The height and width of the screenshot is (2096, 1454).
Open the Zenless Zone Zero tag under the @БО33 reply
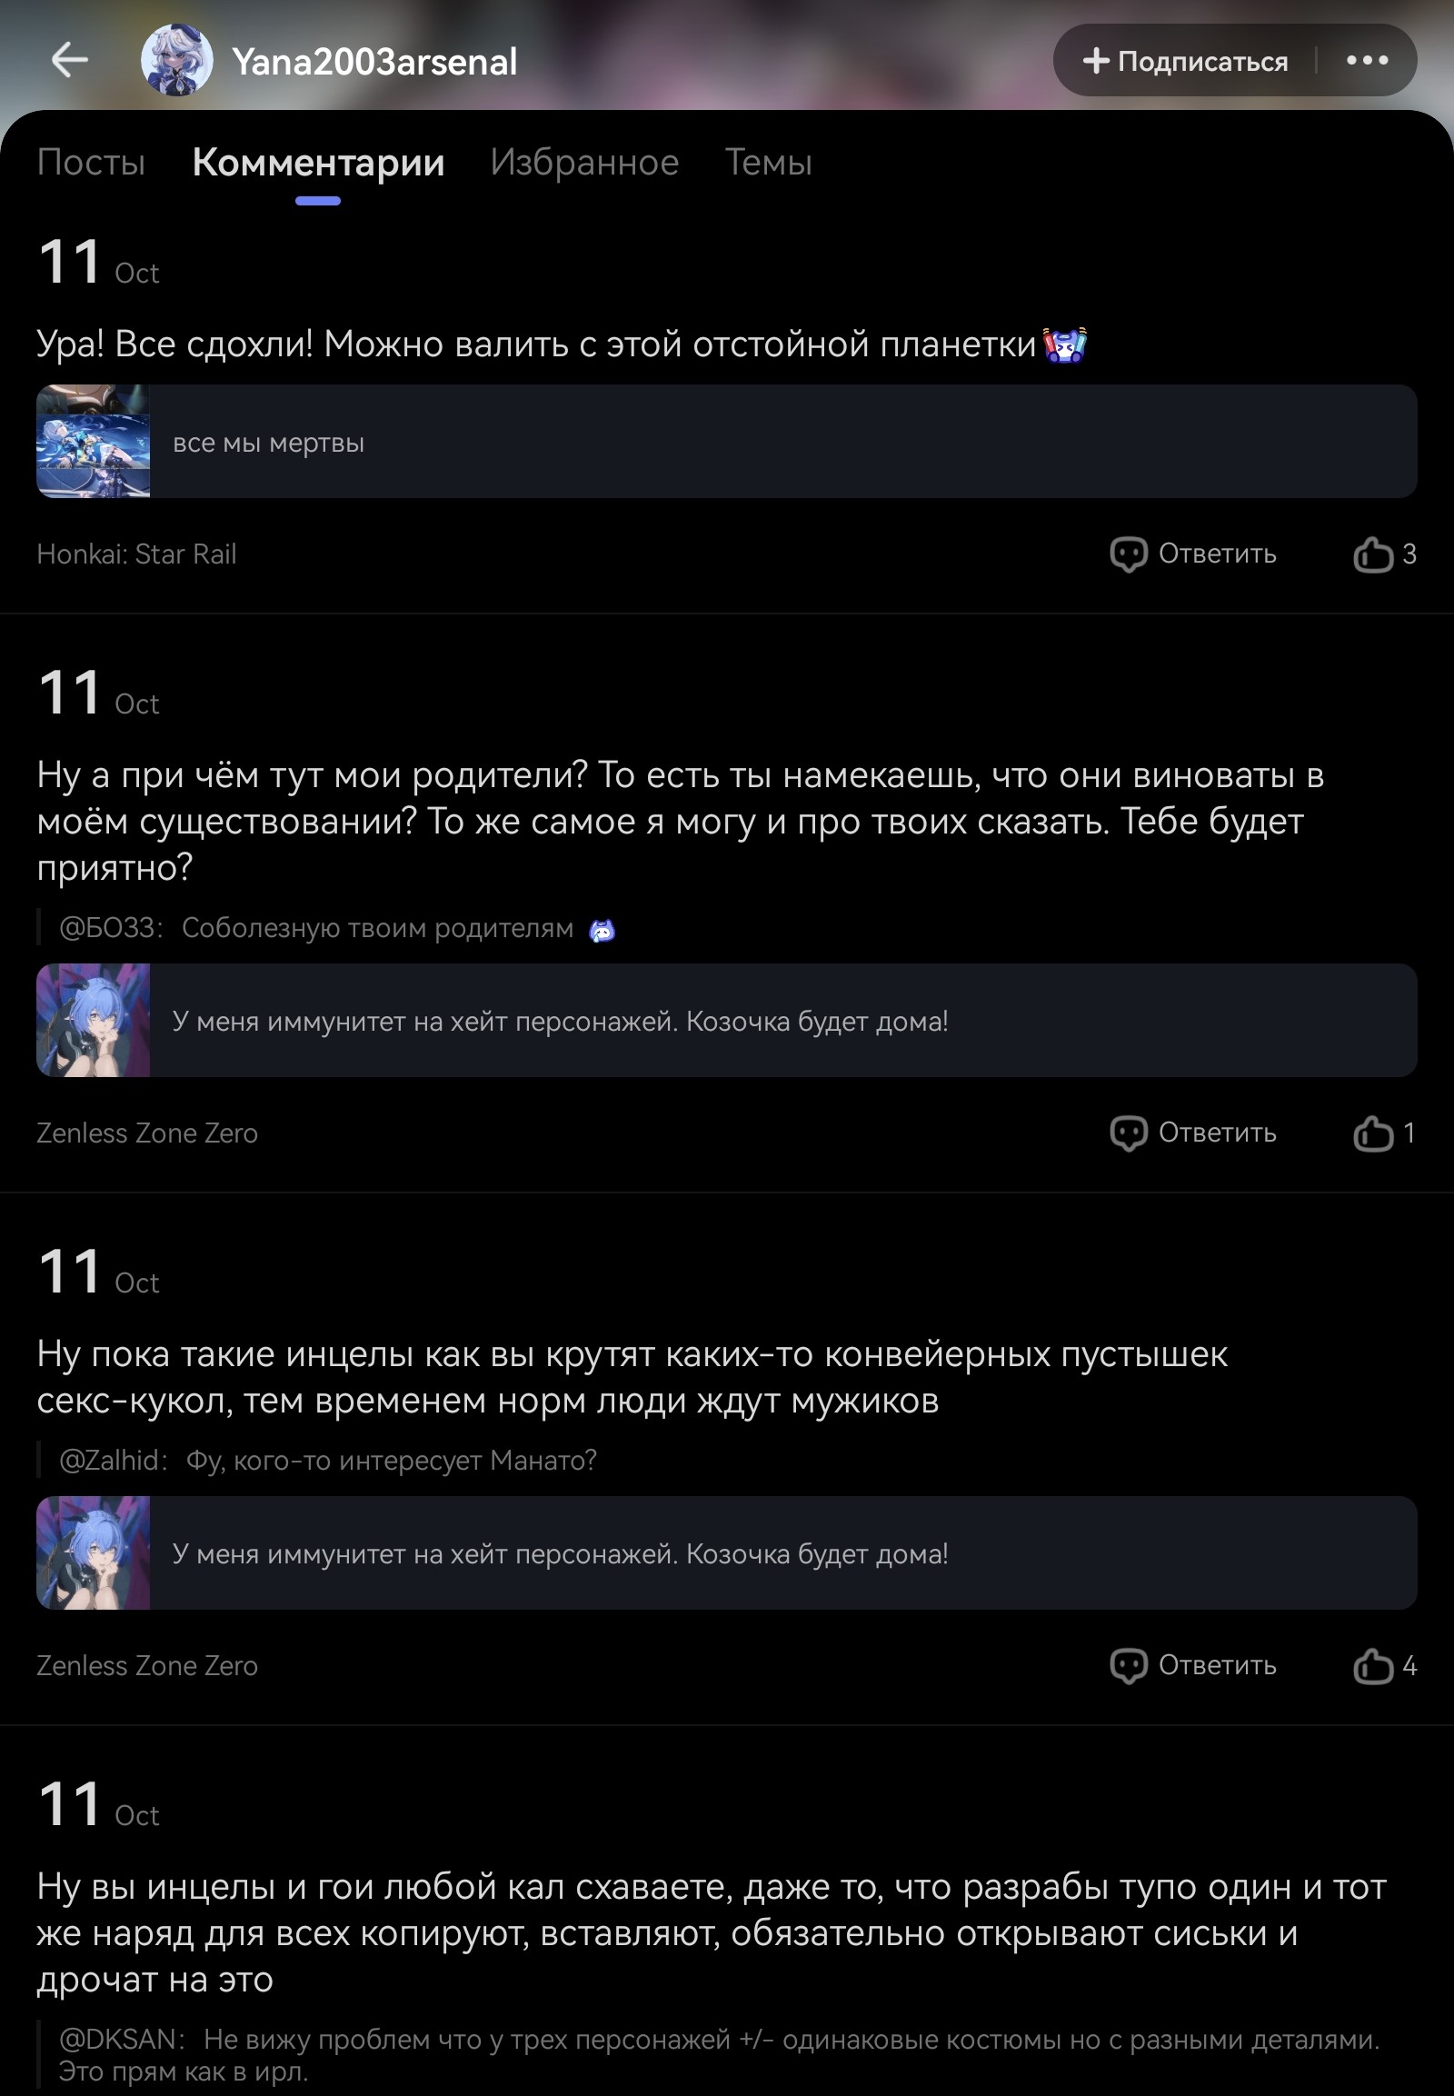[x=146, y=1133]
